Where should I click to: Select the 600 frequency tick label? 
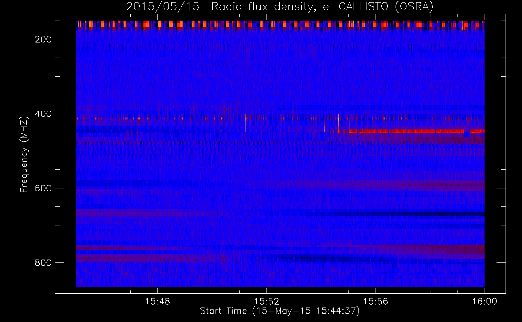coord(43,188)
